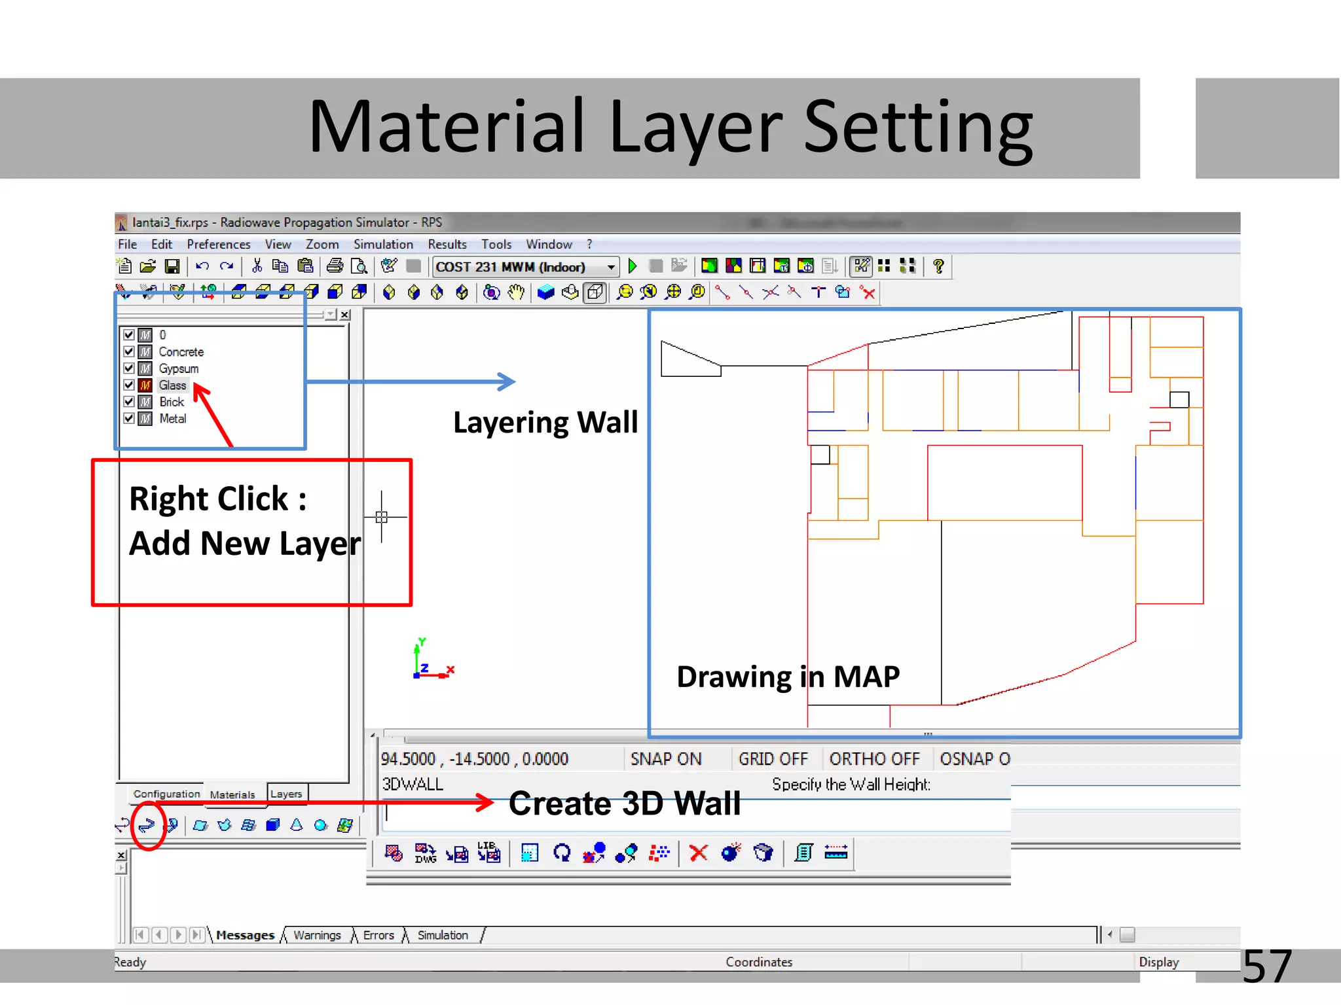Click the wireframe cube view icon
The image size is (1341, 1005).
tap(595, 292)
